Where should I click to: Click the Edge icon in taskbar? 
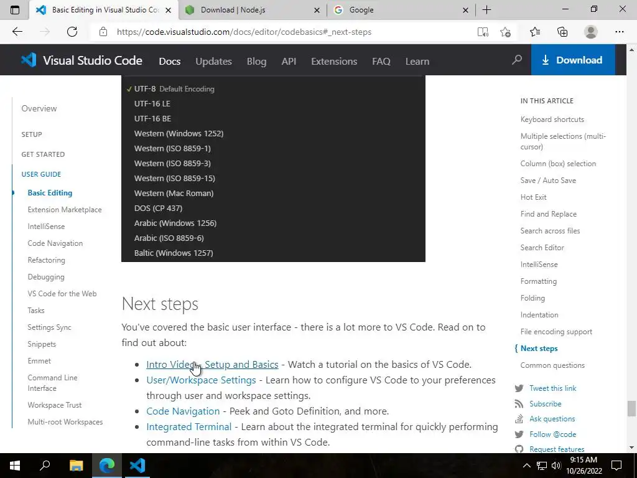107,466
